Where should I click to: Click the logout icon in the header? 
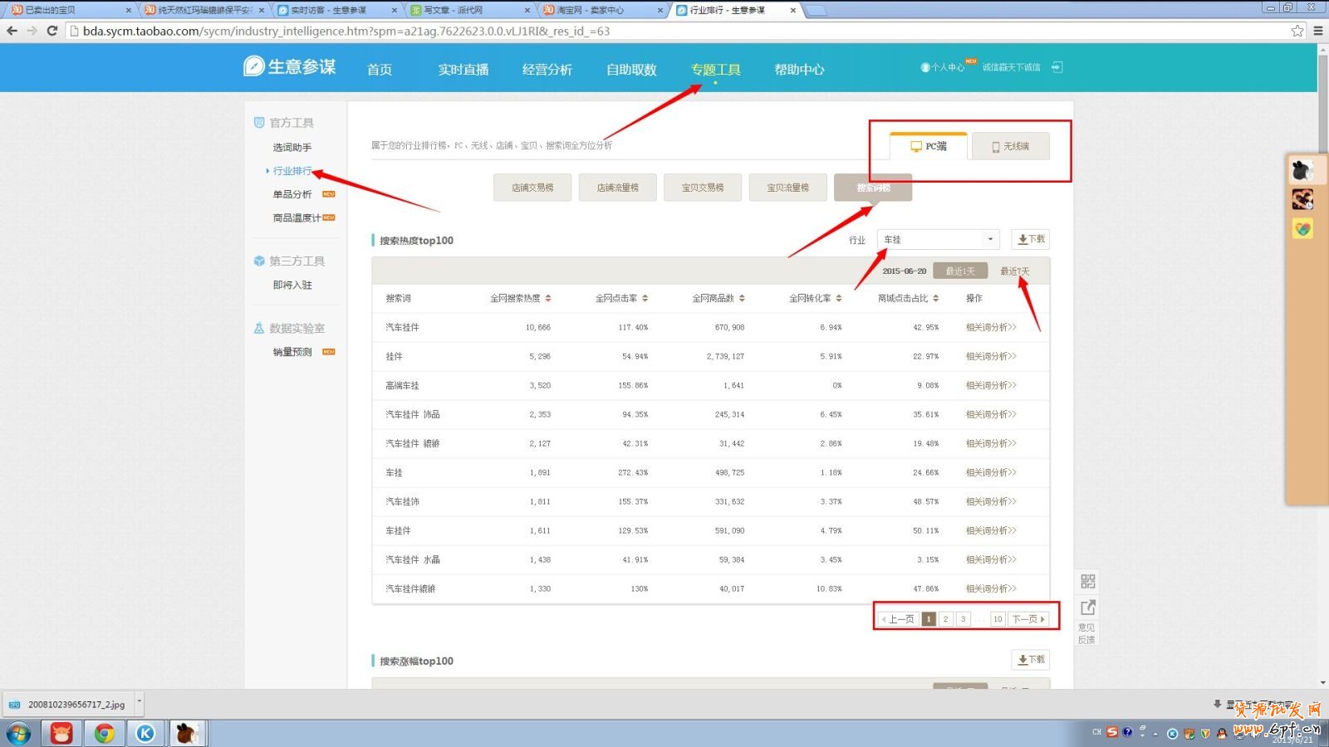[1057, 67]
